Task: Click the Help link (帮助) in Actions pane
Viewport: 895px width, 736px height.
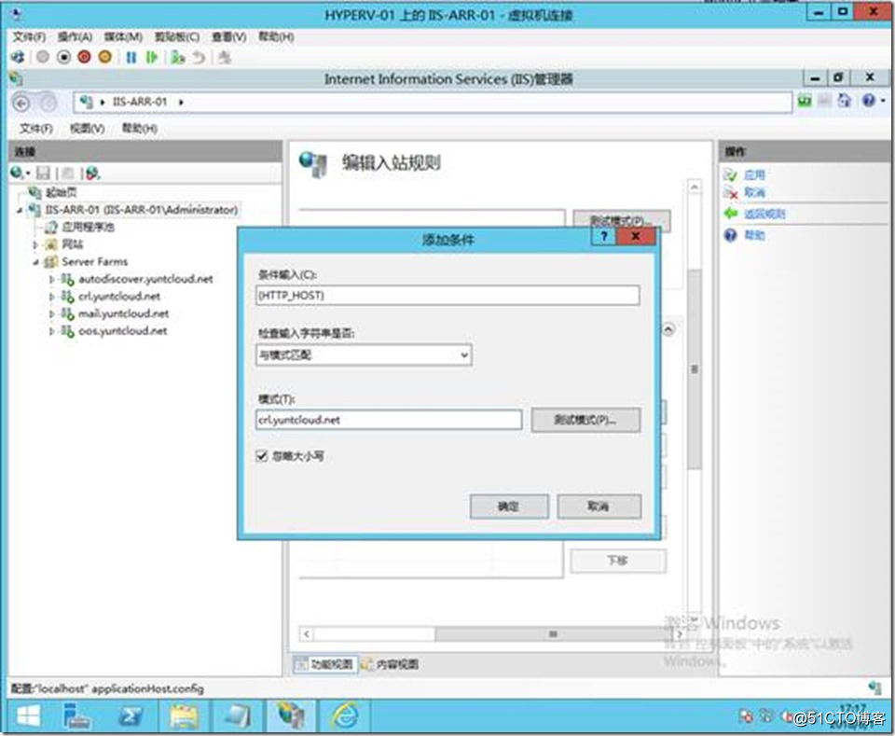Action: (754, 235)
